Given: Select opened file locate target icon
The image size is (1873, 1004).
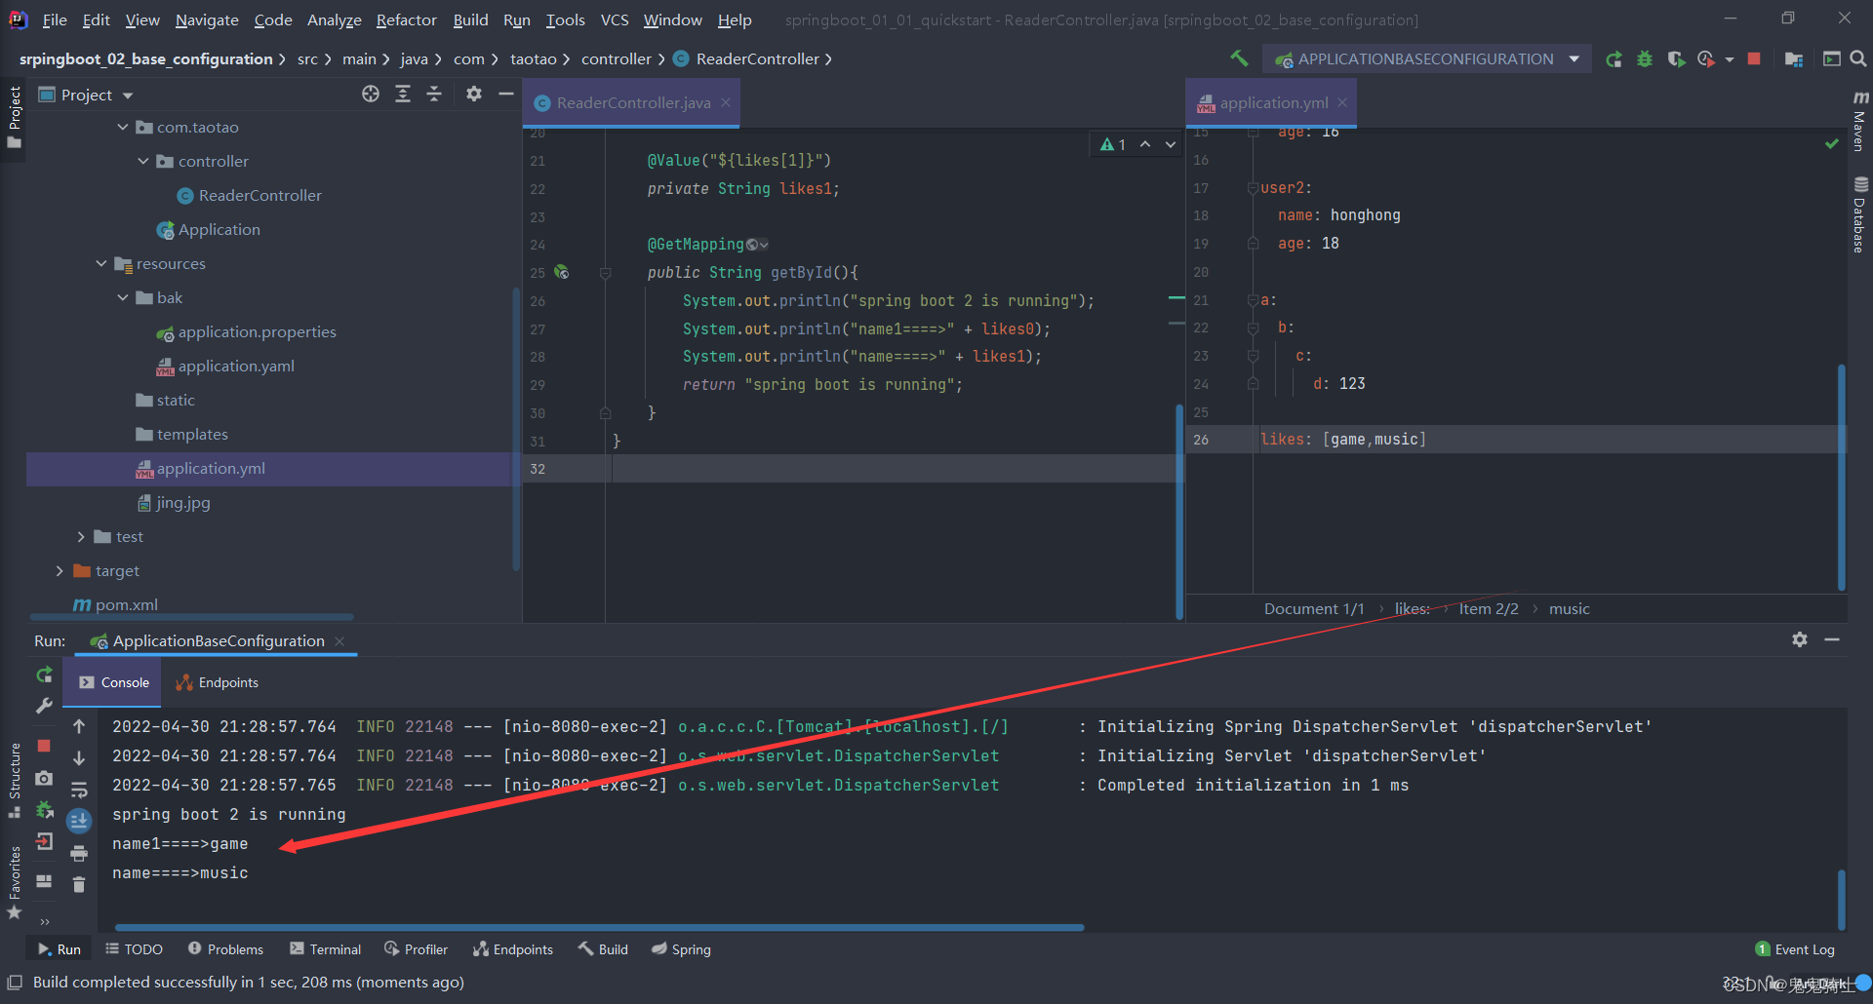Looking at the screenshot, I should tap(371, 94).
